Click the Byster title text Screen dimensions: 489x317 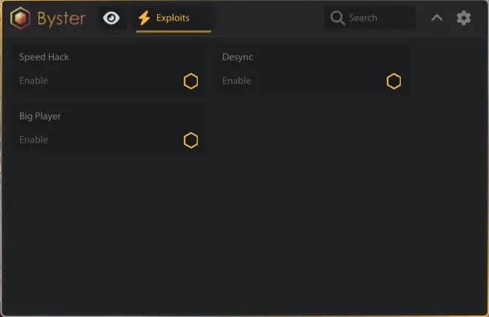(x=61, y=18)
